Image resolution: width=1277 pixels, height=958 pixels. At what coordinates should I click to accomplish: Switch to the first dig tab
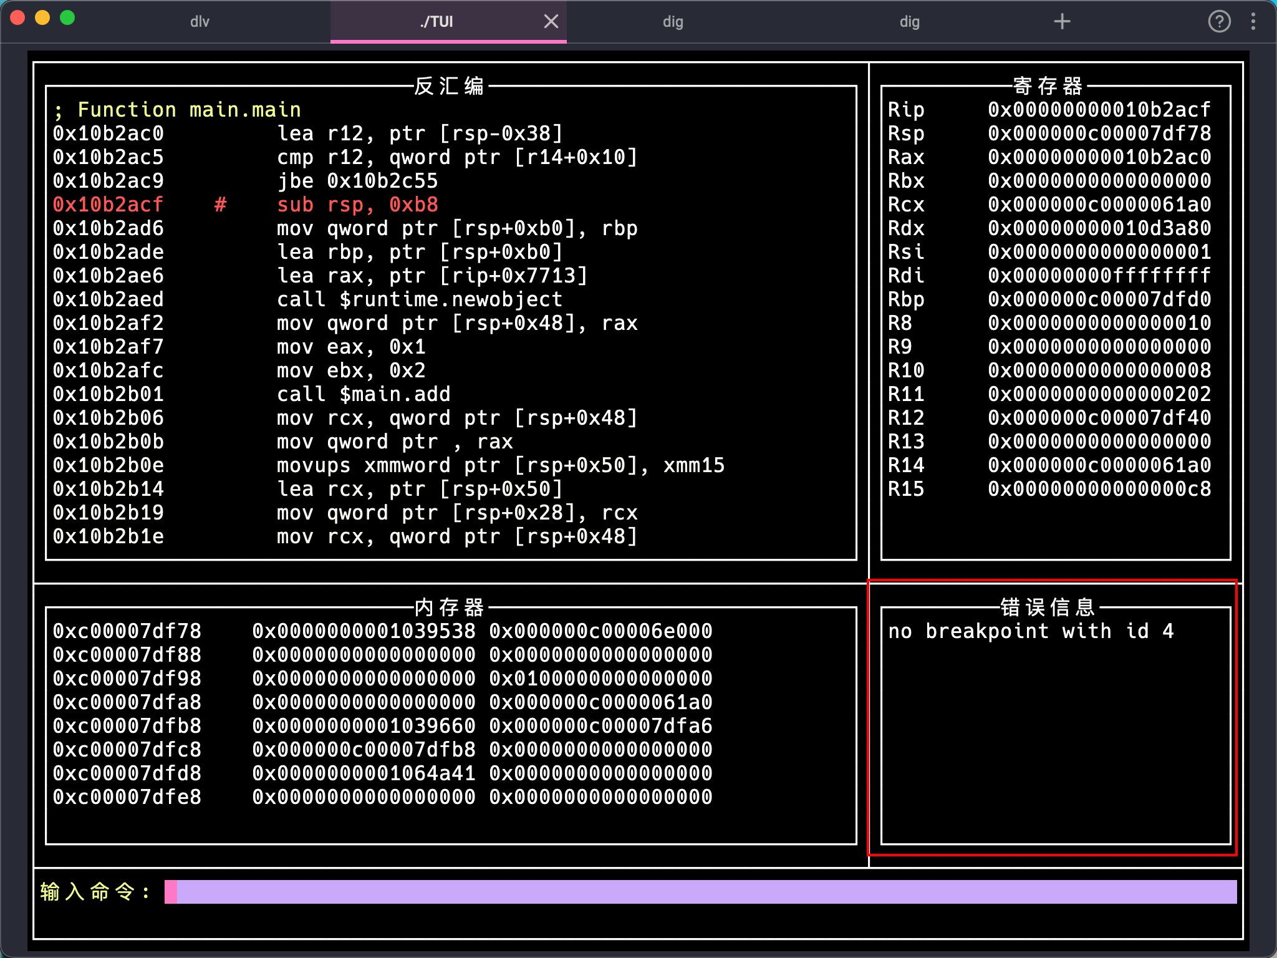[x=673, y=22]
